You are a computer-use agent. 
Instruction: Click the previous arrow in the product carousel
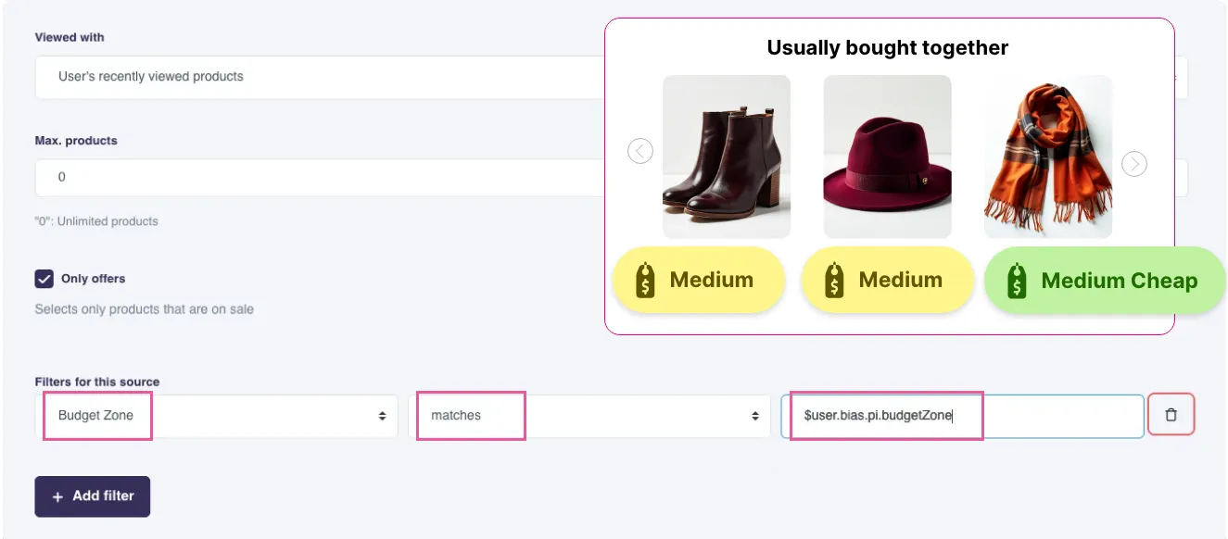pyautogui.click(x=640, y=150)
